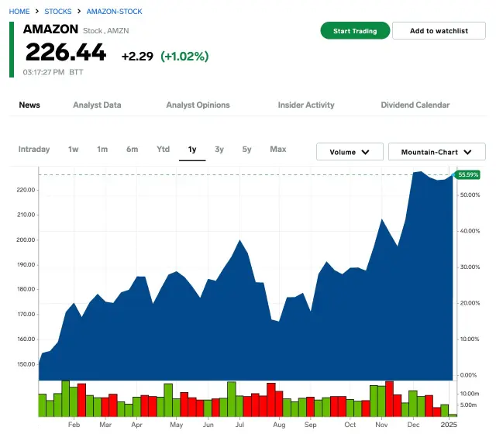496x434 pixels.
Task: Click the 55.59% price marker label
Action: (467, 175)
